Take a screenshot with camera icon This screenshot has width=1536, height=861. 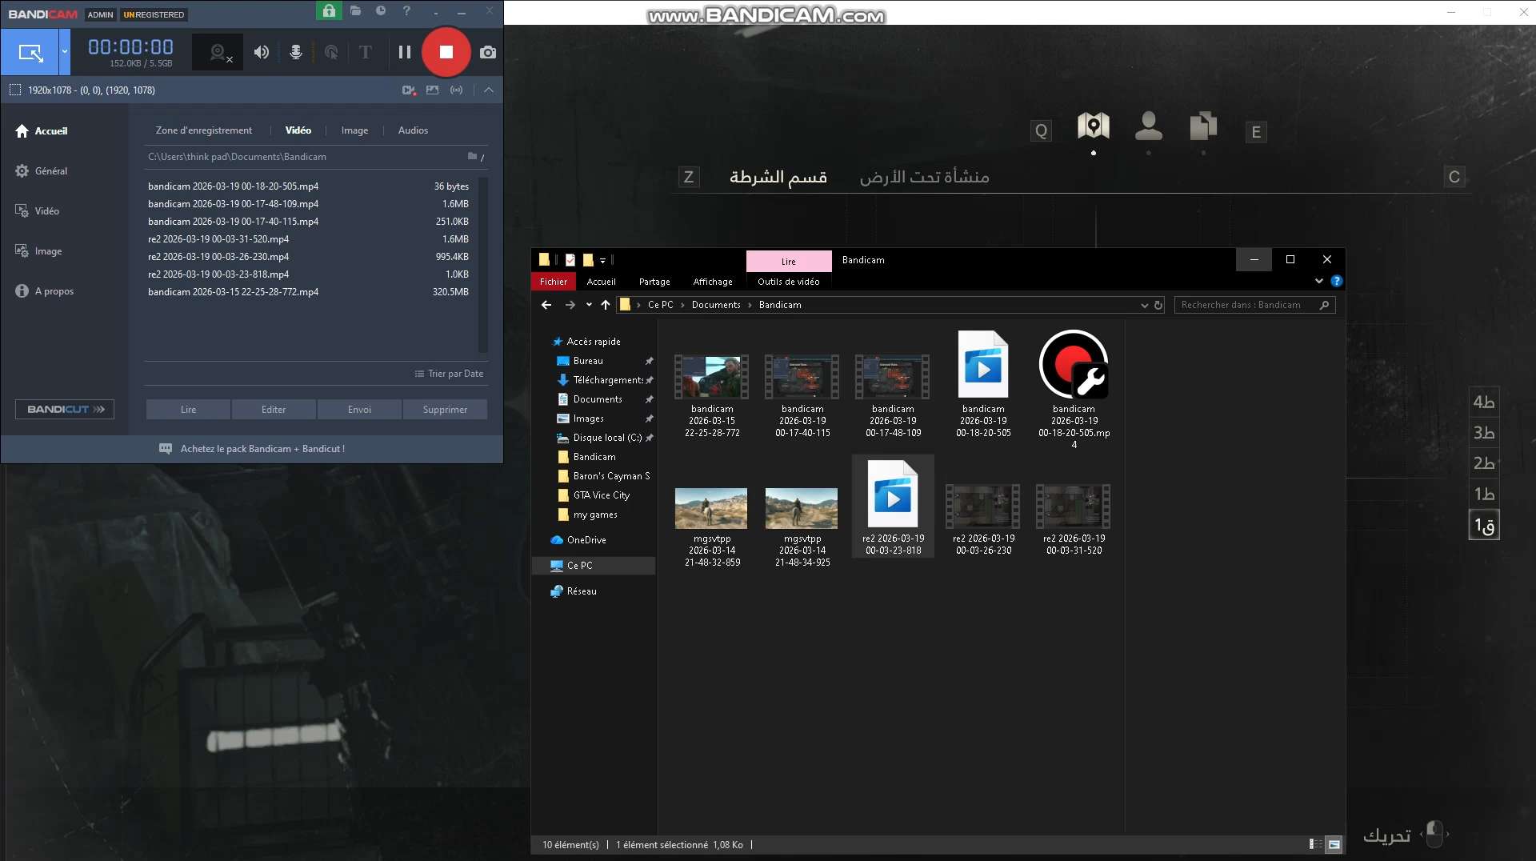click(x=487, y=52)
